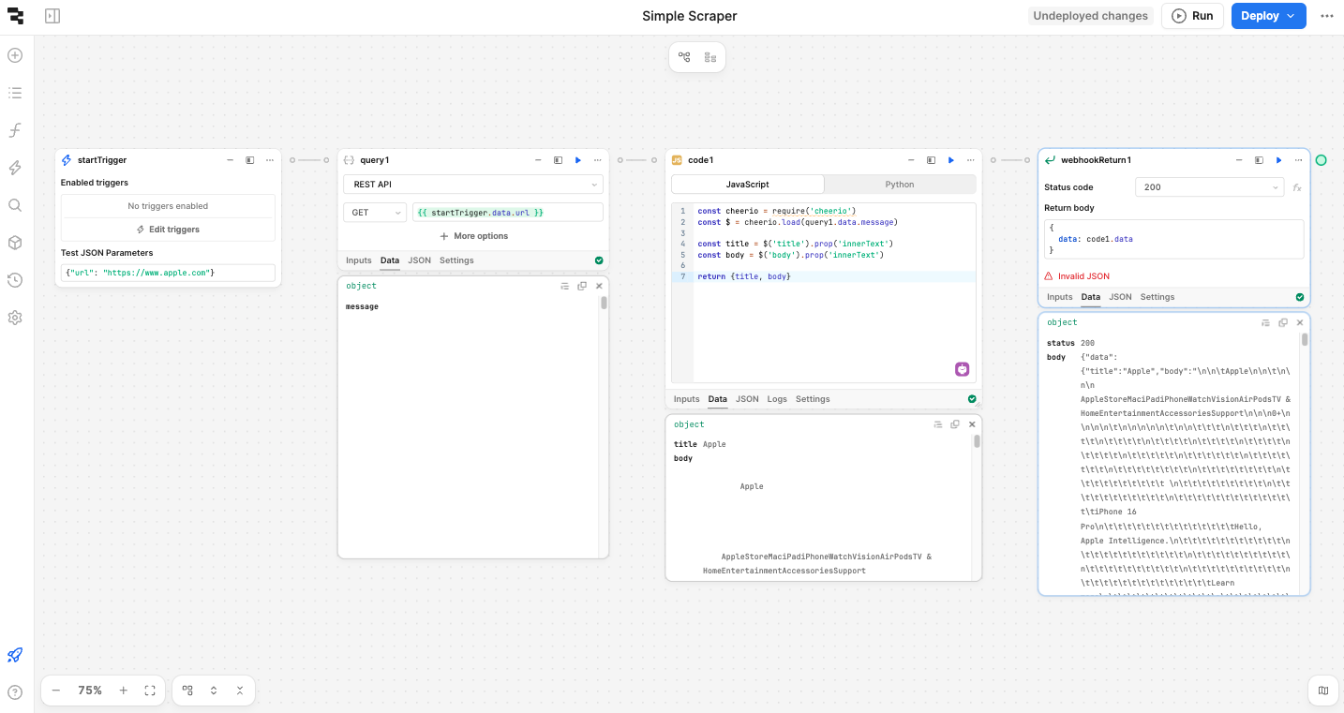Click the Test JSON Parameters input field
The height and width of the screenshot is (713, 1344).
pos(168,273)
